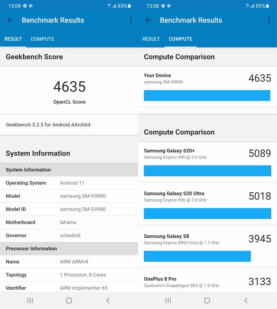Select COMPUTE tab on right screen
277x309 pixels.
click(180, 39)
